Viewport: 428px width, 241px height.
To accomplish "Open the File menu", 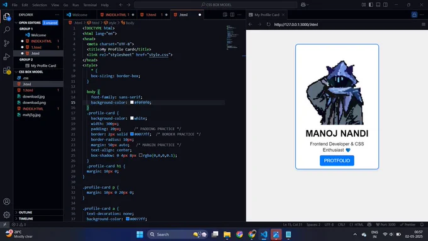I will click(x=14, y=5).
